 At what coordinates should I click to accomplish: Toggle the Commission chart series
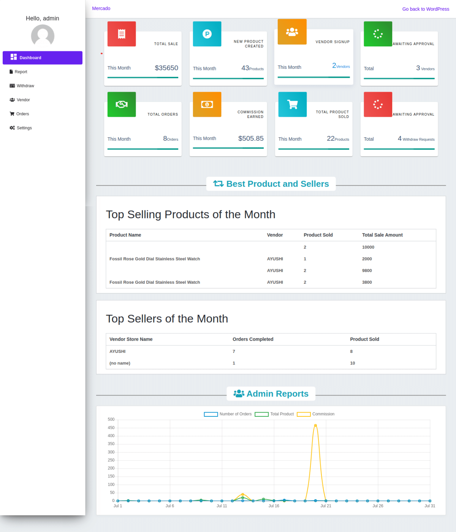(x=315, y=414)
